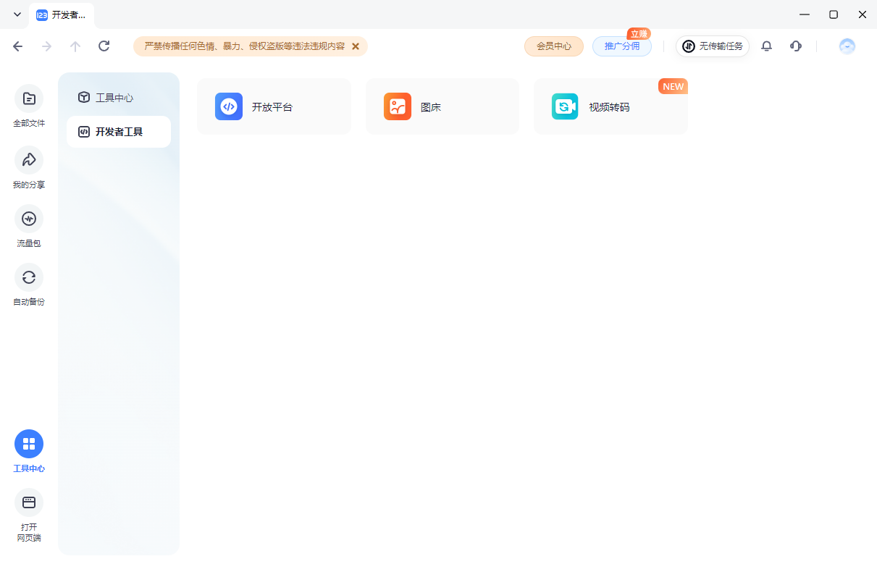Close the application window

[x=863, y=14]
